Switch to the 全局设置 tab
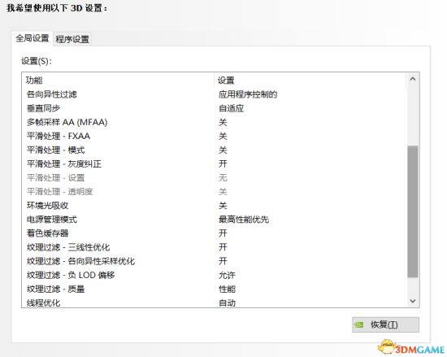 coord(33,38)
